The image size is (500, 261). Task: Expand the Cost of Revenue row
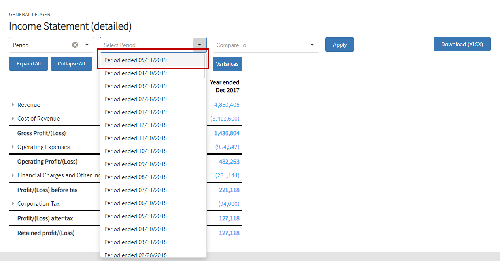(13, 119)
